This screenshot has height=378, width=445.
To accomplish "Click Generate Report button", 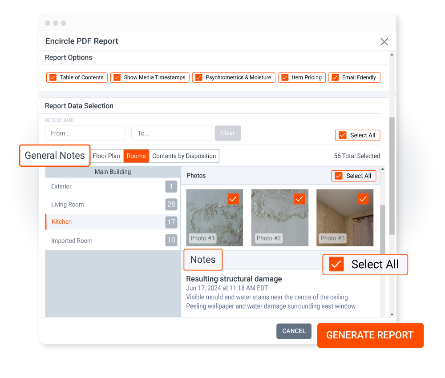I will tap(370, 335).
